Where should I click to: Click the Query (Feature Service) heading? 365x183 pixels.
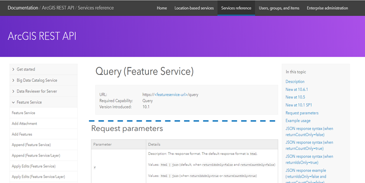pos(145,71)
